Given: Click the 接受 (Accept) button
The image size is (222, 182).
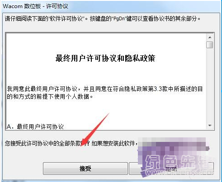Looking at the screenshot, I should [85, 168].
